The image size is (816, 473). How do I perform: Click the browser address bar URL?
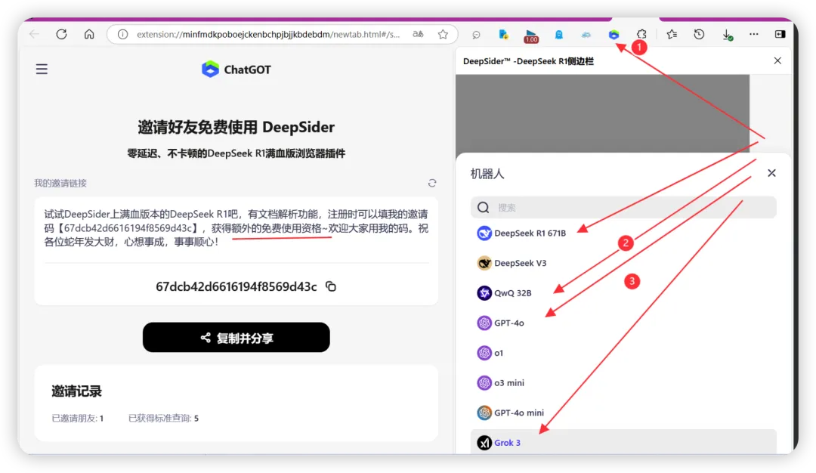[268, 34]
